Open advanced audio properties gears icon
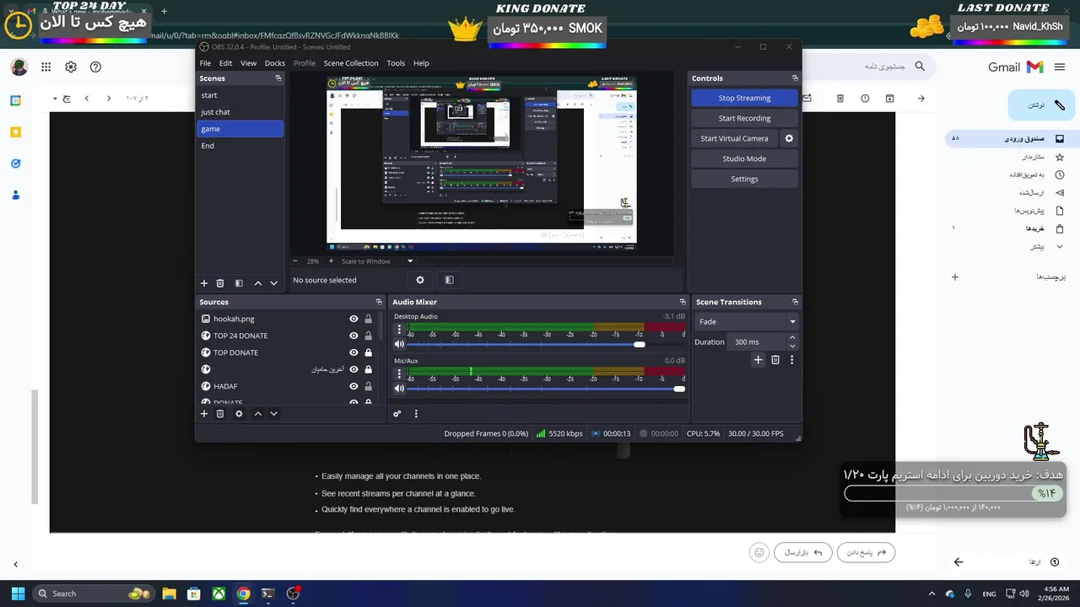The height and width of the screenshot is (607, 1080). coord(397,414)
